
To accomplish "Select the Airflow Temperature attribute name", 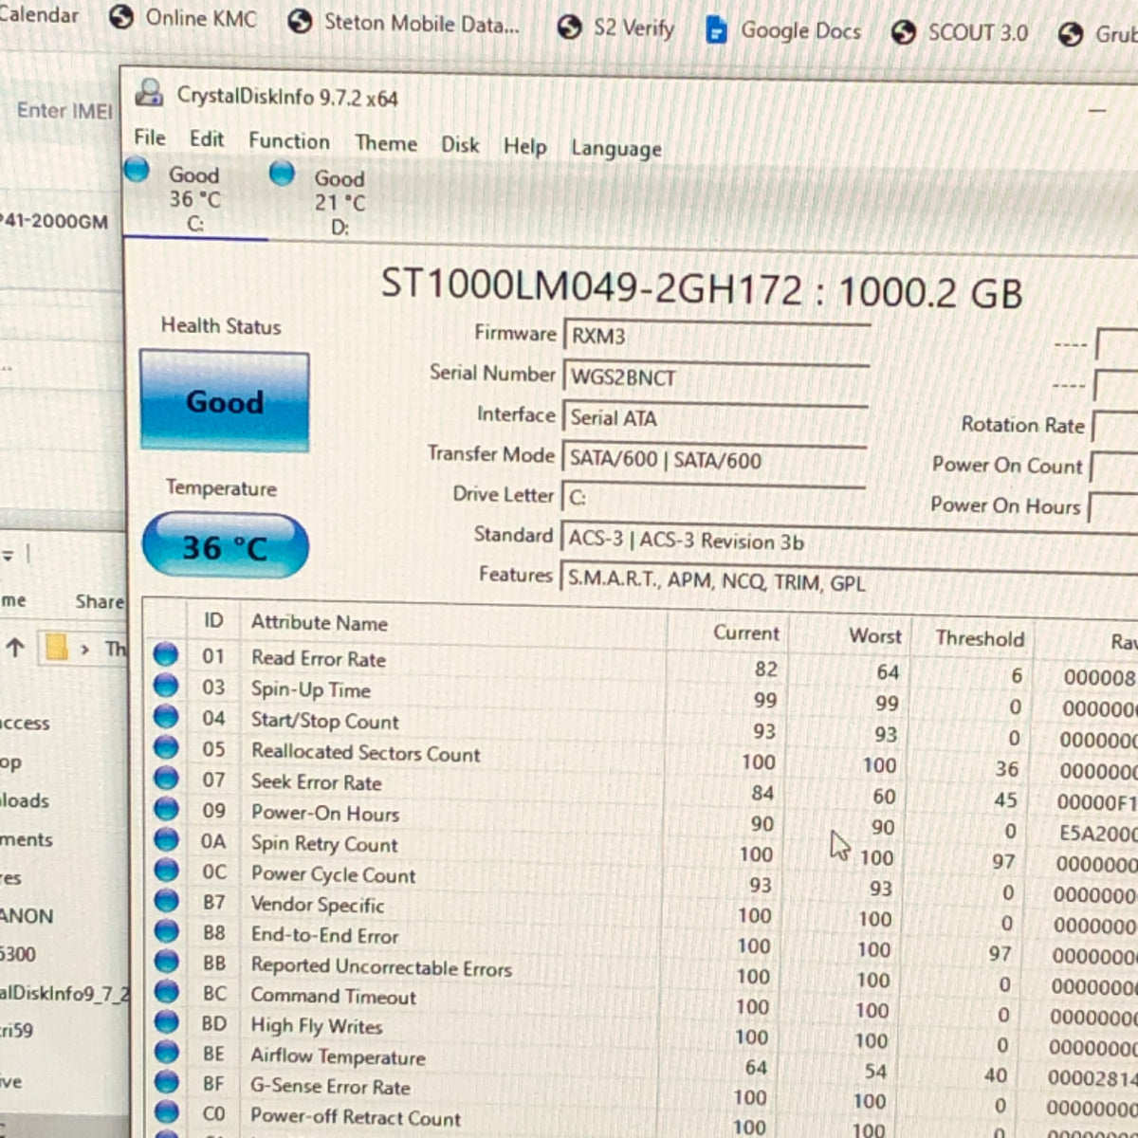I will tap(338, 1055).
